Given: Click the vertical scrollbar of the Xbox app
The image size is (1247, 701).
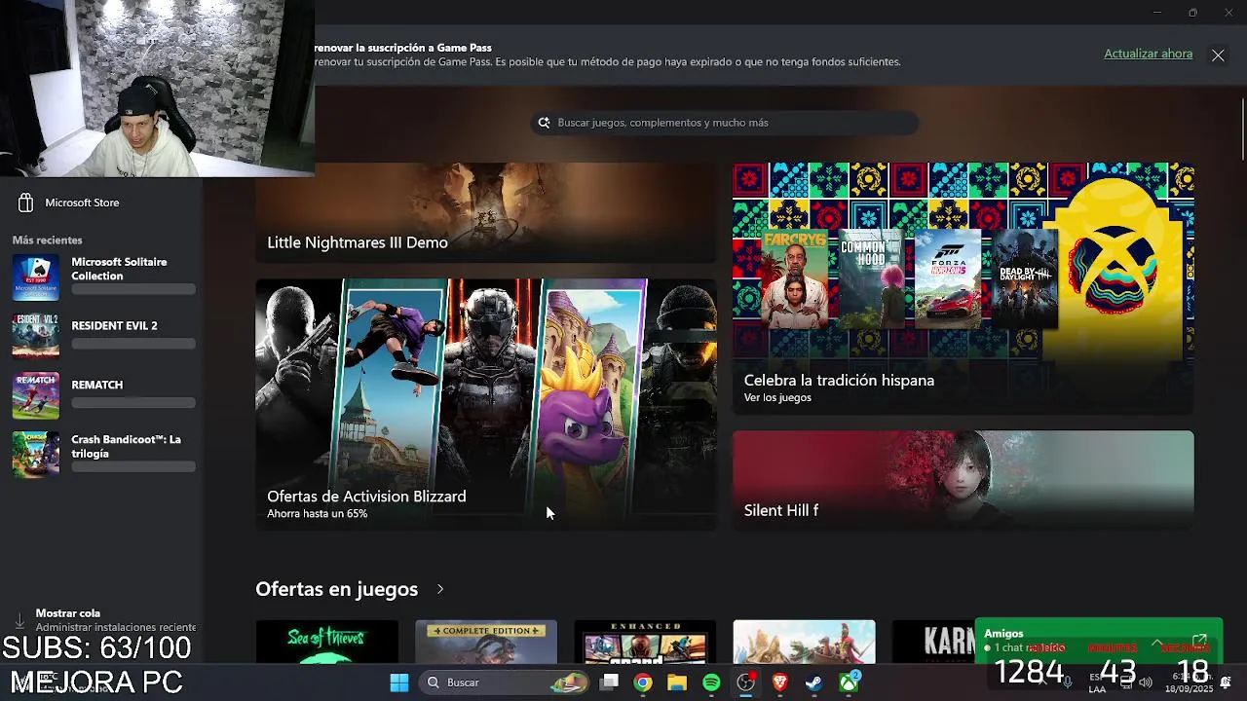Looking at the screenshot, I should (1243, 129).
